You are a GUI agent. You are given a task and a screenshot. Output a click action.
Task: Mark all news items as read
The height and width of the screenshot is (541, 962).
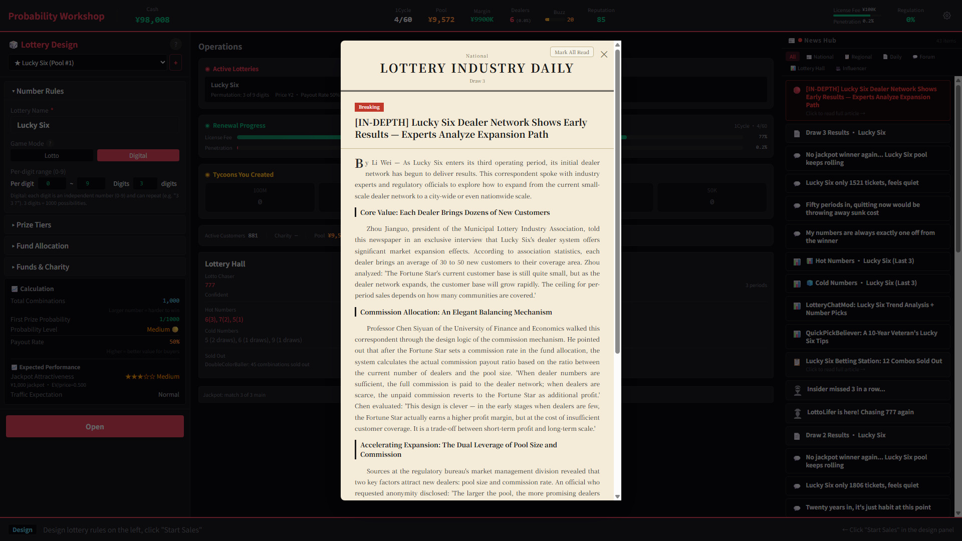click(x=572, y=52)
